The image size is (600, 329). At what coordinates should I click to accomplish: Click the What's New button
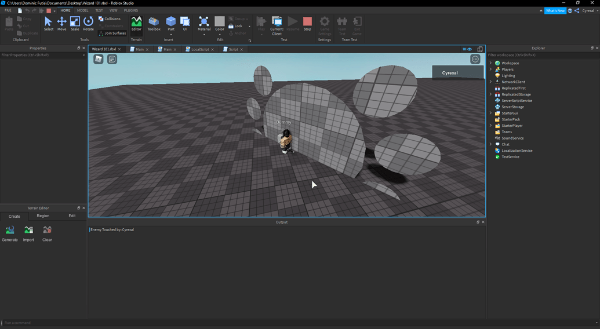(555, 10)
